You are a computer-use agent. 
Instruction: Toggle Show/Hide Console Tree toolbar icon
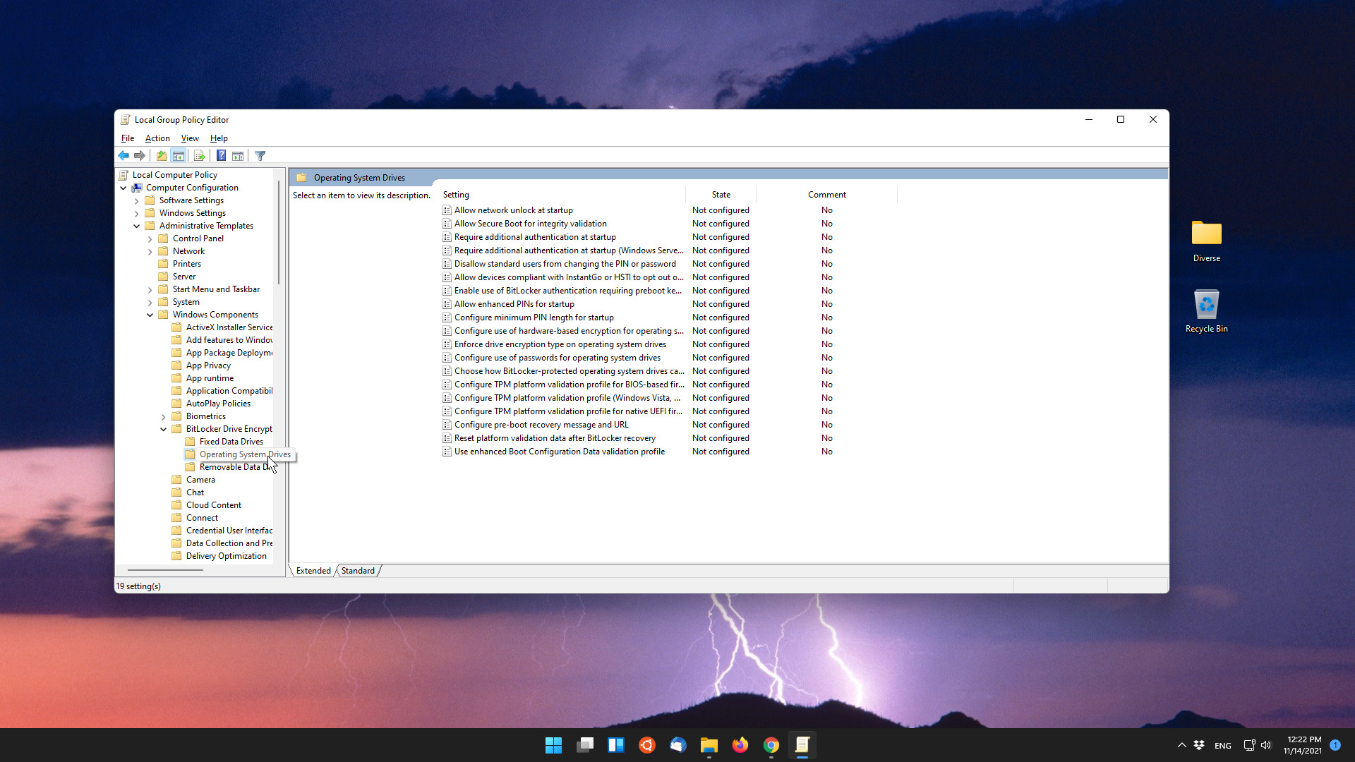[x=179, y=156]
